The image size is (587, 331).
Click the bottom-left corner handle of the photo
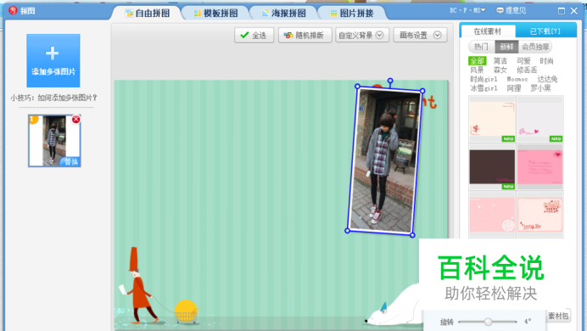[x=347, y=231]
